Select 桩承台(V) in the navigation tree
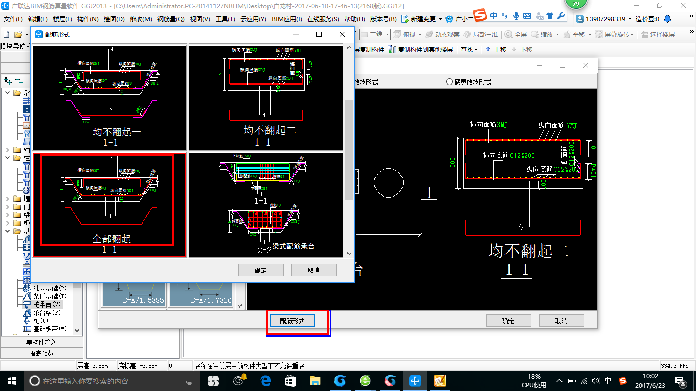This screenshot has height=391, width=696. pos(46,304)
